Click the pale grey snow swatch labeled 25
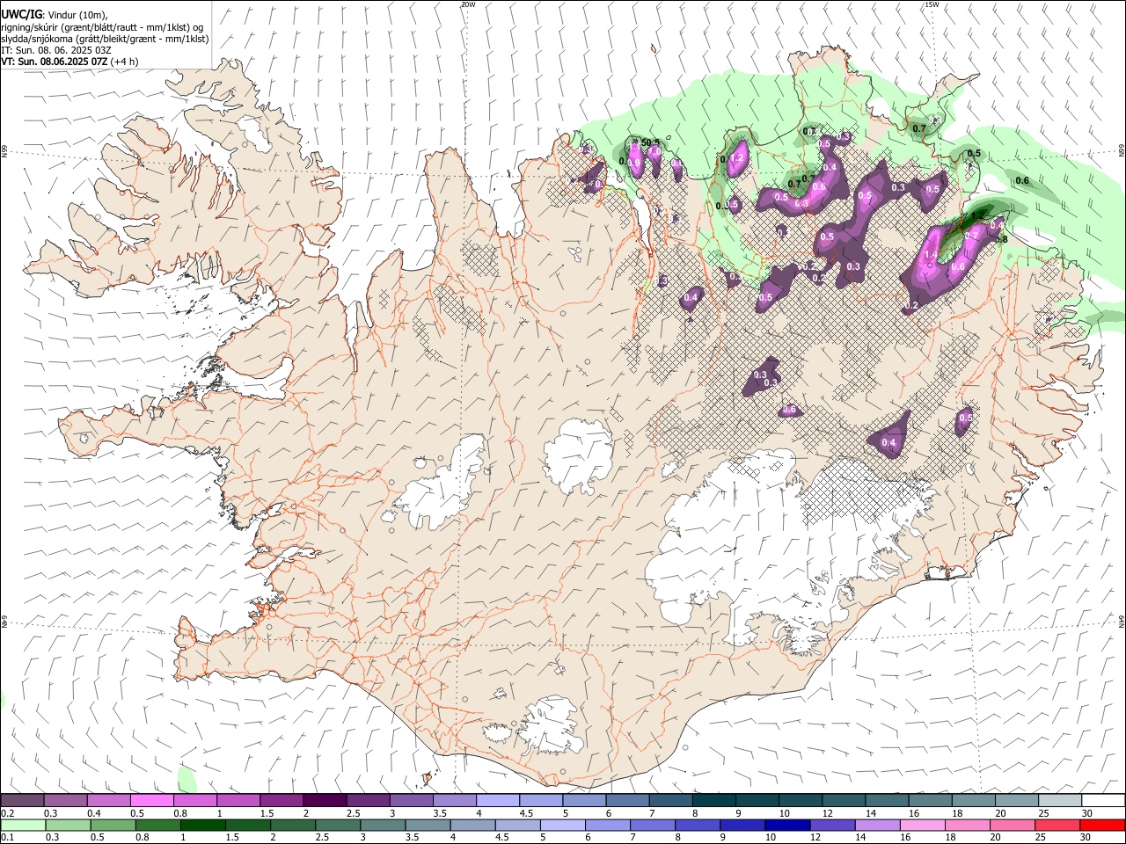The image size is (1126, 844). 1059,800
